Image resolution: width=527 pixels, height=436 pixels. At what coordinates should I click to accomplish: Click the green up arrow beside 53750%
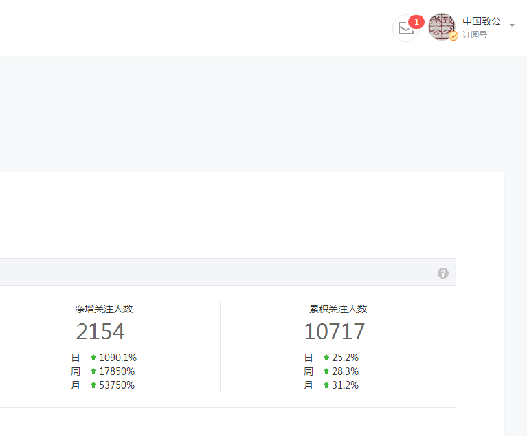pyautogui.click(x=93, y=385)
